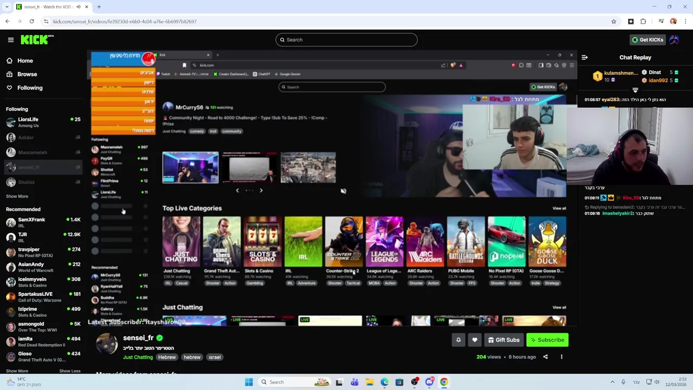Expand the gift leaderboard dropdown arrow
693x390 pixels.
click(x=635, y=90)
